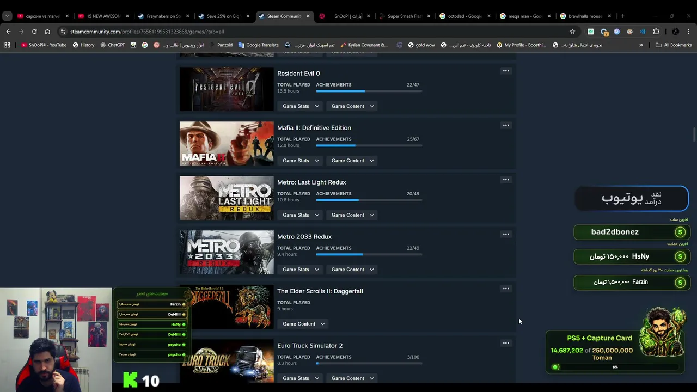Screen dimensions: 697x392
Task: Click Resident Evil 0 achievements progress bar
Action: [x=369, y=91]
